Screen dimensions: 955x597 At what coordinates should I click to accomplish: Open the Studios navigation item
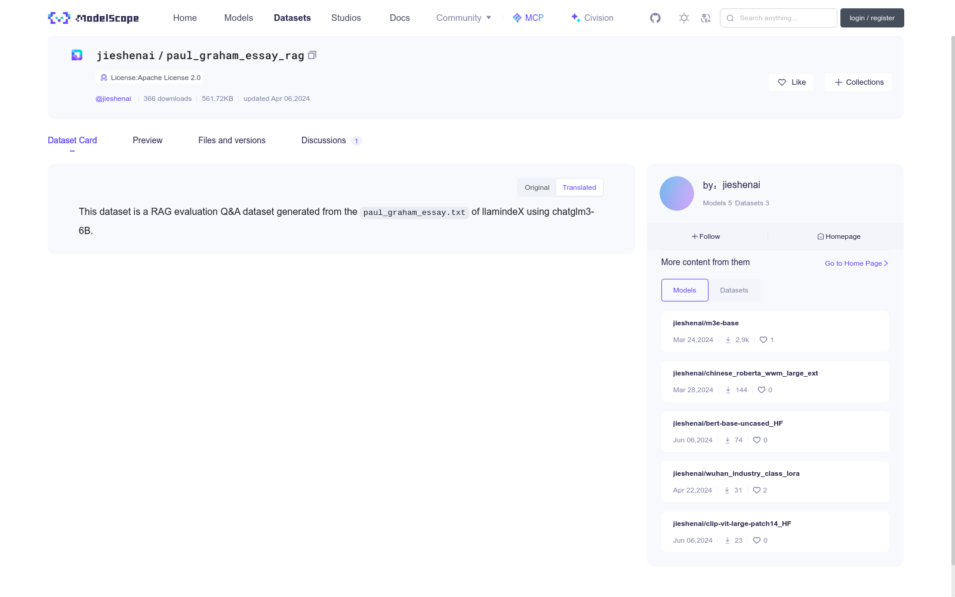point(346,18)
